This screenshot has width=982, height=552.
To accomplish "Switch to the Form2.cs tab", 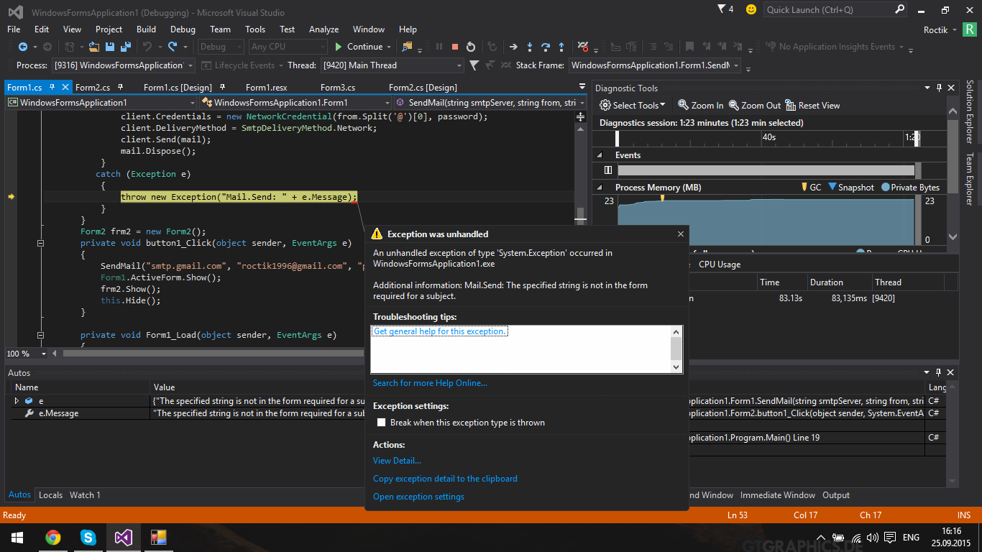I will pos(92,87).
